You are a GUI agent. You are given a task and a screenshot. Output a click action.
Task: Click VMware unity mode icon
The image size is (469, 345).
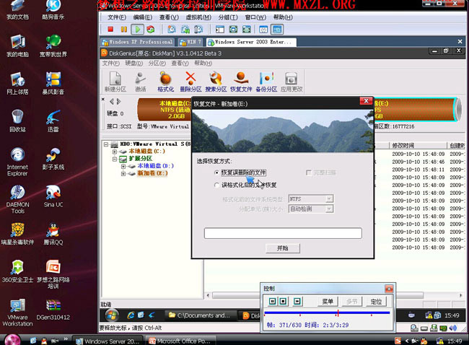coord(247,30)
